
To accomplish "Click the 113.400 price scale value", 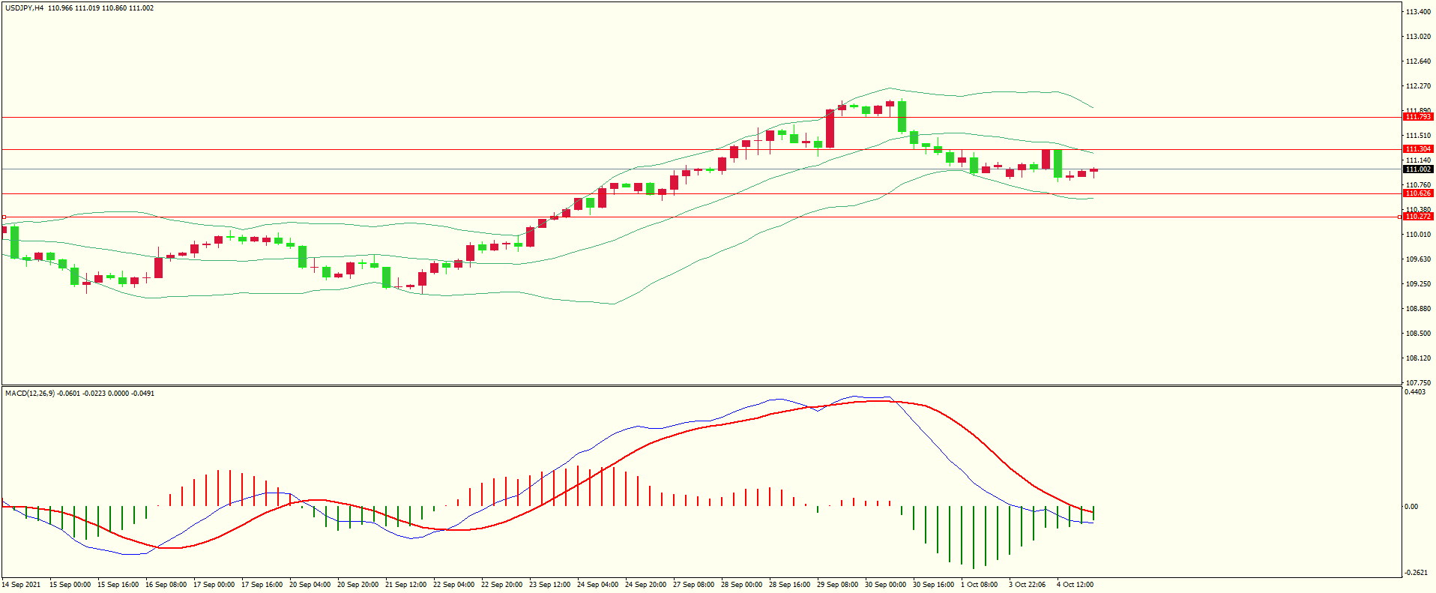I will tap(1418, 12).
